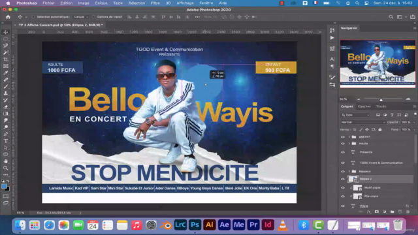Hide the Adulte group layer

(343, 144)
